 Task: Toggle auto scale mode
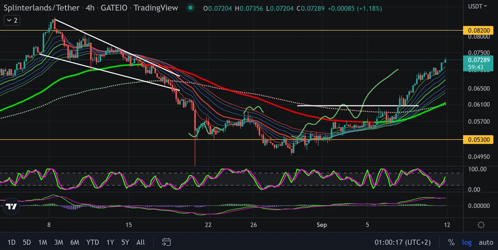(x=486, y=242)
